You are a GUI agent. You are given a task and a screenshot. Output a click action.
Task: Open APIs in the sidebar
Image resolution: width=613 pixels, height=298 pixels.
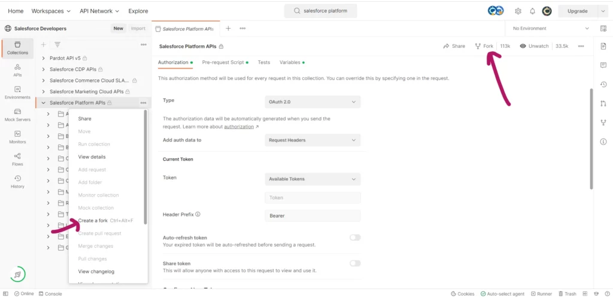(x=17, y=70)
